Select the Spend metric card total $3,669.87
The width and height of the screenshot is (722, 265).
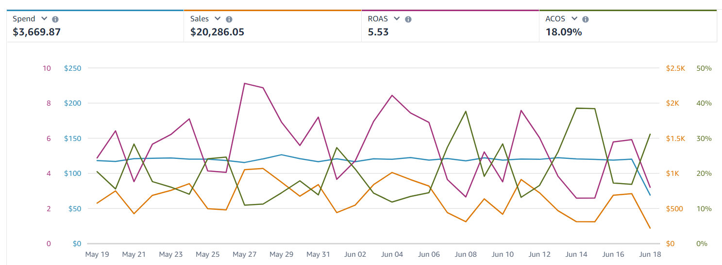37,32
